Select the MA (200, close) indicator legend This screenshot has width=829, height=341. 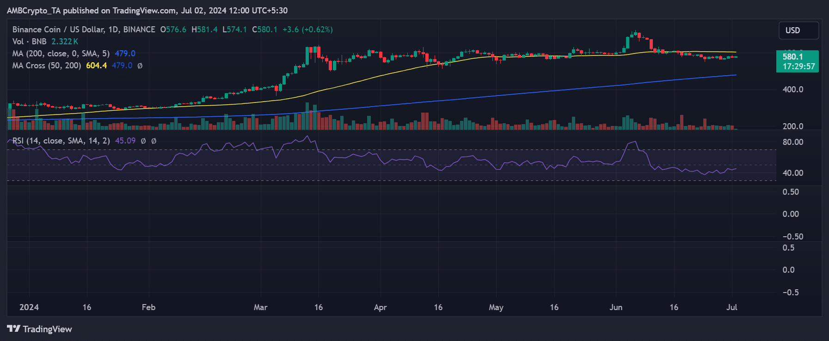(x=61, y=54)
